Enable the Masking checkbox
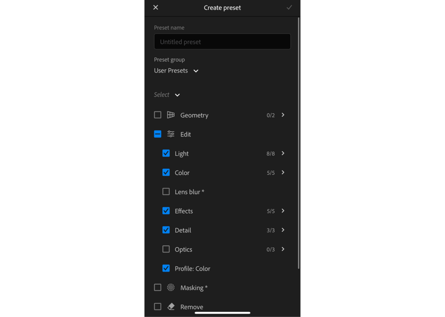 (x=157, y=287)
